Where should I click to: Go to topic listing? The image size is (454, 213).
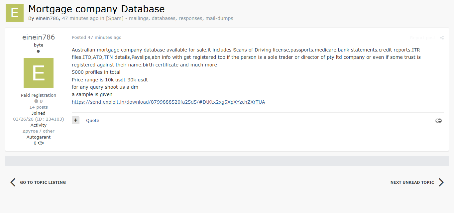pyautogui.click(x=43, y=182)
